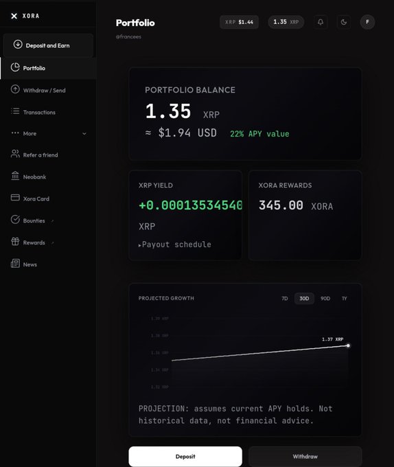Click the Xora Card credit card icon
Screen dimensions: 394x467
[x=15, y=198]
